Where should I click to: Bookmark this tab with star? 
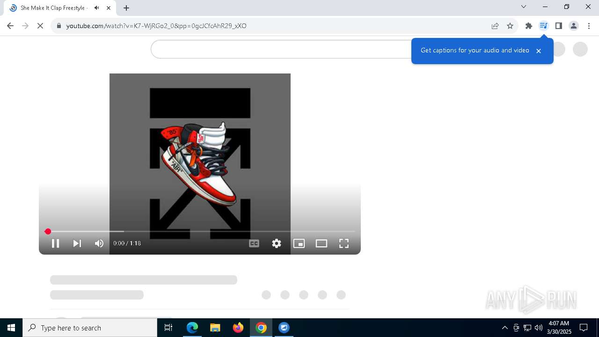click(x=510, y=26)
